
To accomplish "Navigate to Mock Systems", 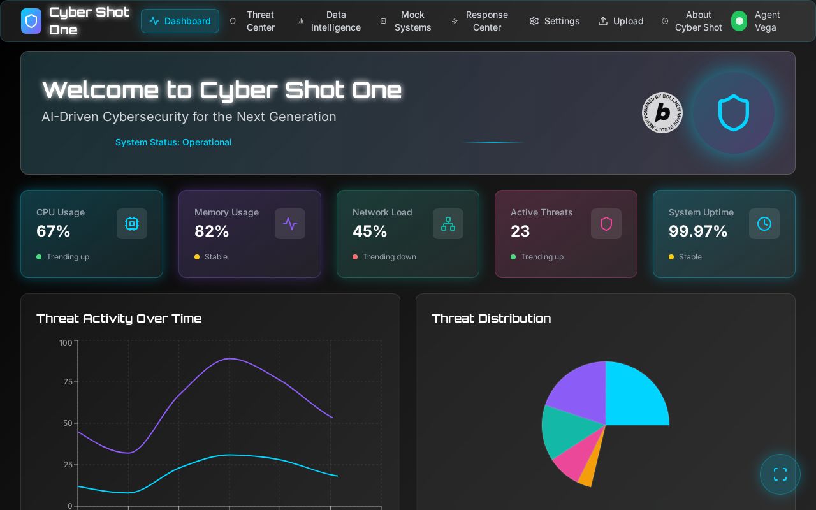I will [x=406, y=21].
